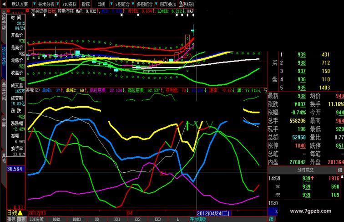Switch to 全屏 side tab

(x=4, y=122)
